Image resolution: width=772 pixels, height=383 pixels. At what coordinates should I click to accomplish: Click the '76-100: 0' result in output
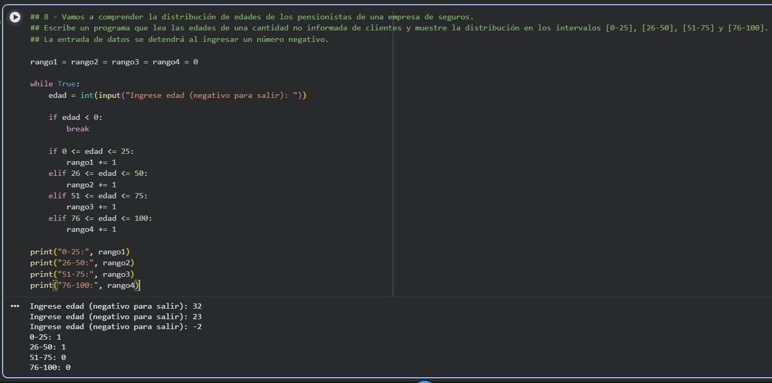pyautogui.click(x=50, y=367)
